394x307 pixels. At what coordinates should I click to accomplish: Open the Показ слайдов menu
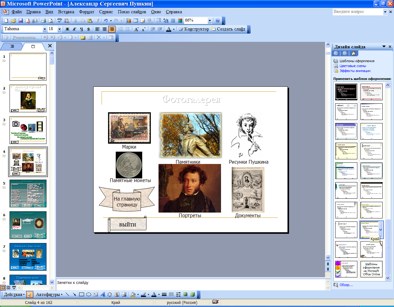pyautogui.click(x=132, y=12)
